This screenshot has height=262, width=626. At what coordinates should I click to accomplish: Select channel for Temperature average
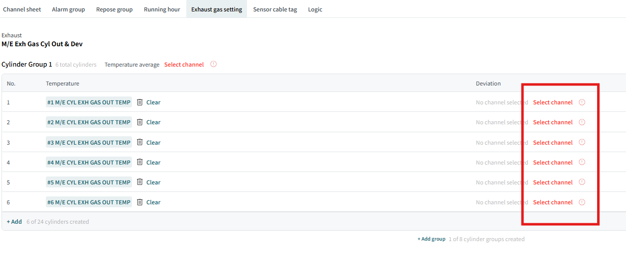[184, 65]
